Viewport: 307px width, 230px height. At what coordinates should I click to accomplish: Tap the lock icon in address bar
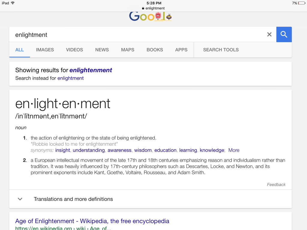click(x=143, y=8)
